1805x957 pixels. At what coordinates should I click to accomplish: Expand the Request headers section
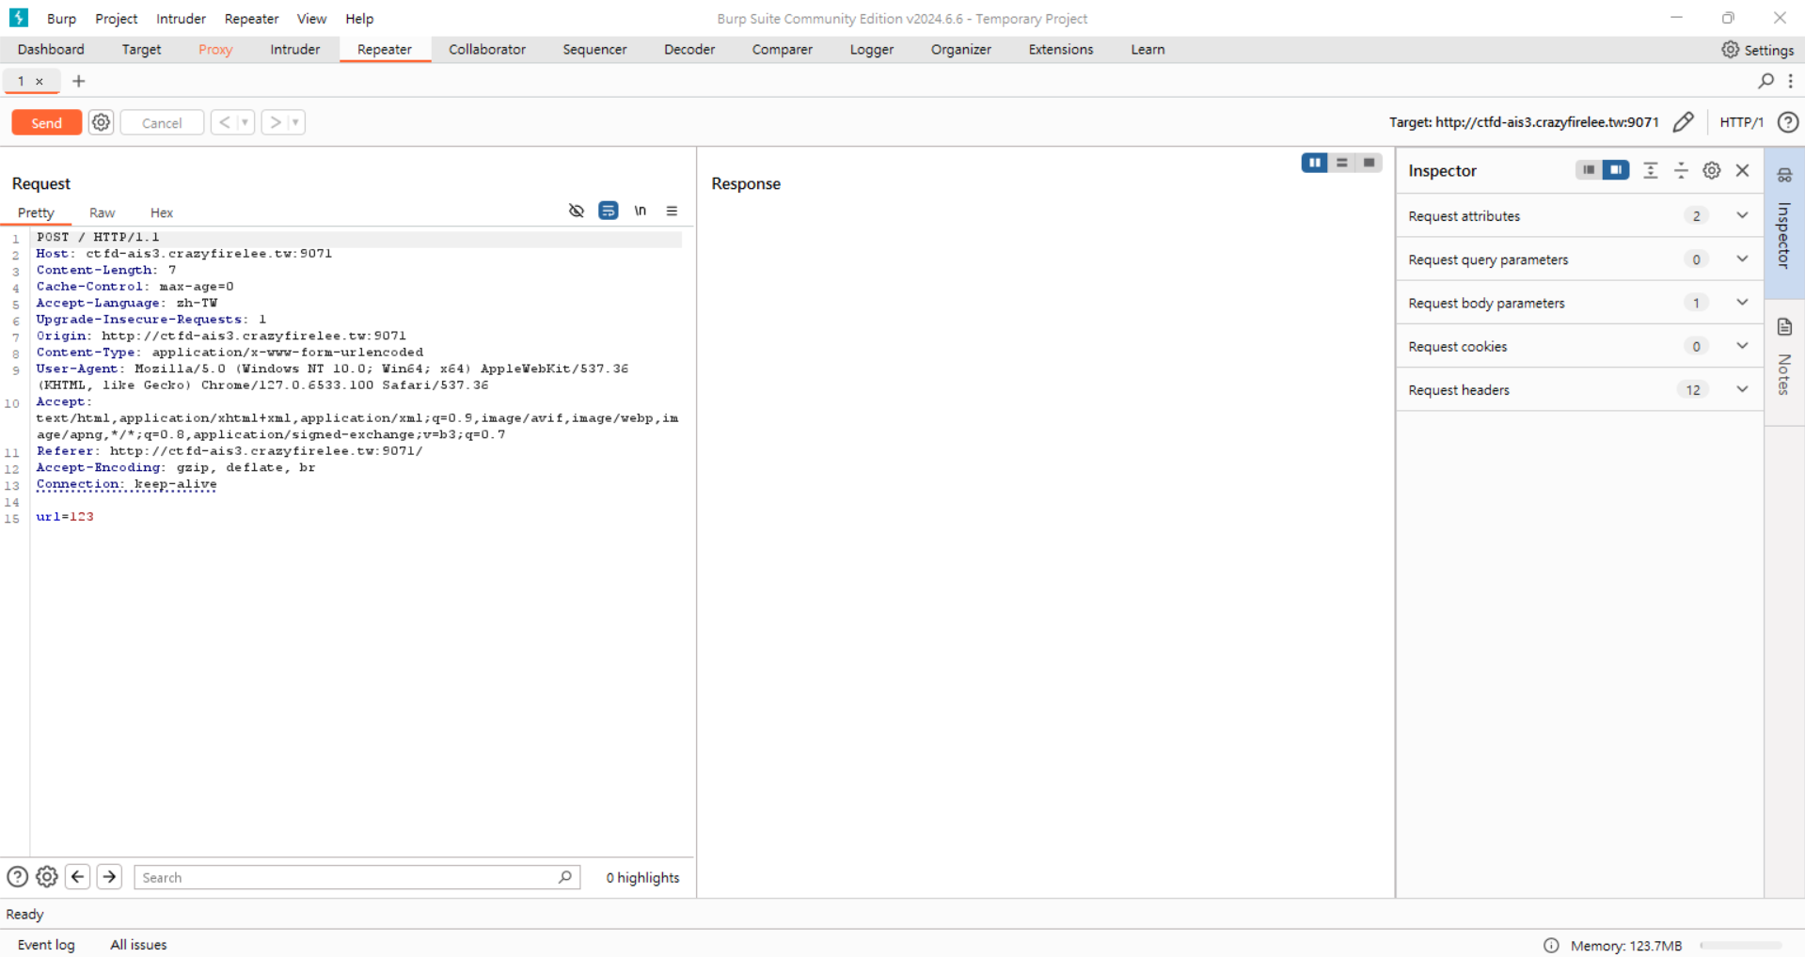(x=1741, y=389)
